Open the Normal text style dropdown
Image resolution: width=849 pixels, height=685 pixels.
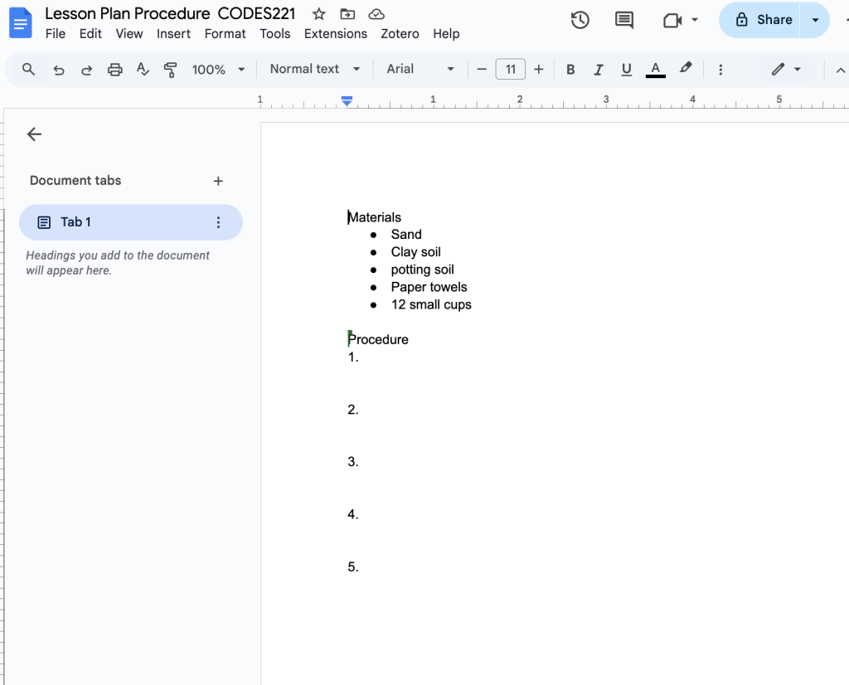[x=315, y=69]
